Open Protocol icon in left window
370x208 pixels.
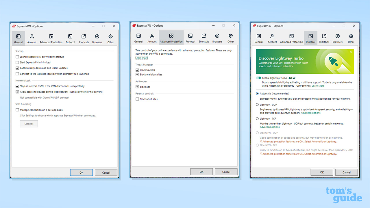(x=70, y=36)
